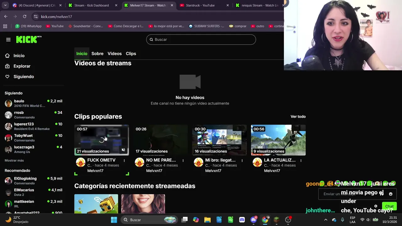Click the avatar next to NO ME PARE
The width and height of the screenshot is (402, 226).
139,162
